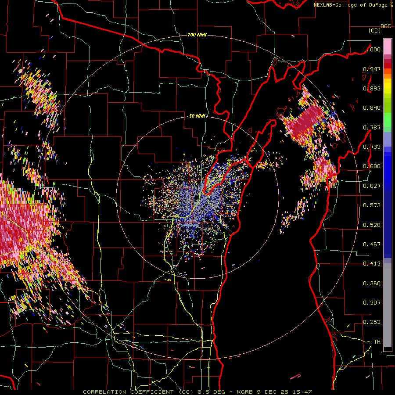
Task: Select the 0.307 scale value
Action: pos(372,303)
